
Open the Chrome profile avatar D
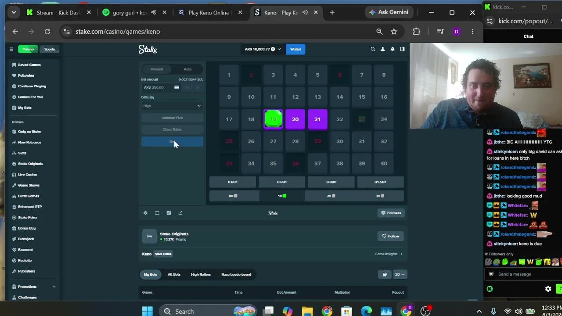click(457, 32)
